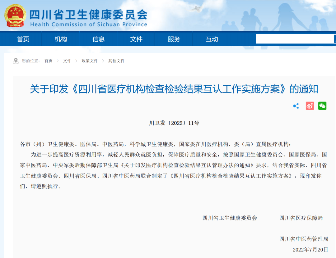Image resolution: width=336 pixels, height=258 pixels.
Task: Open the 服务 navigation menu item
Action: click(x=174, y=39)
